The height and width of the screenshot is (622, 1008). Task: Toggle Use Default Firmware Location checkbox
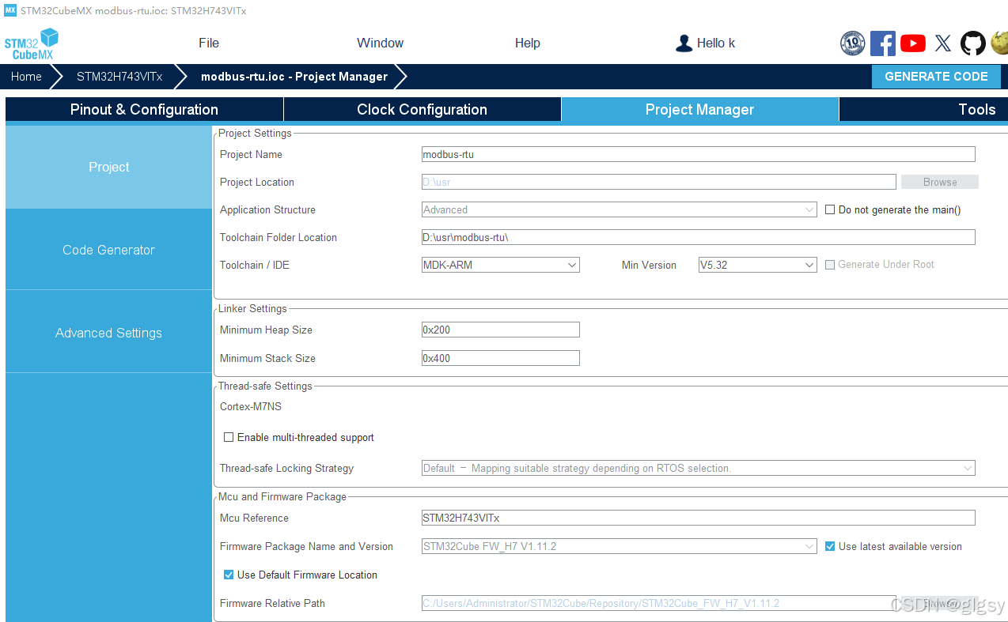(229, 575)
